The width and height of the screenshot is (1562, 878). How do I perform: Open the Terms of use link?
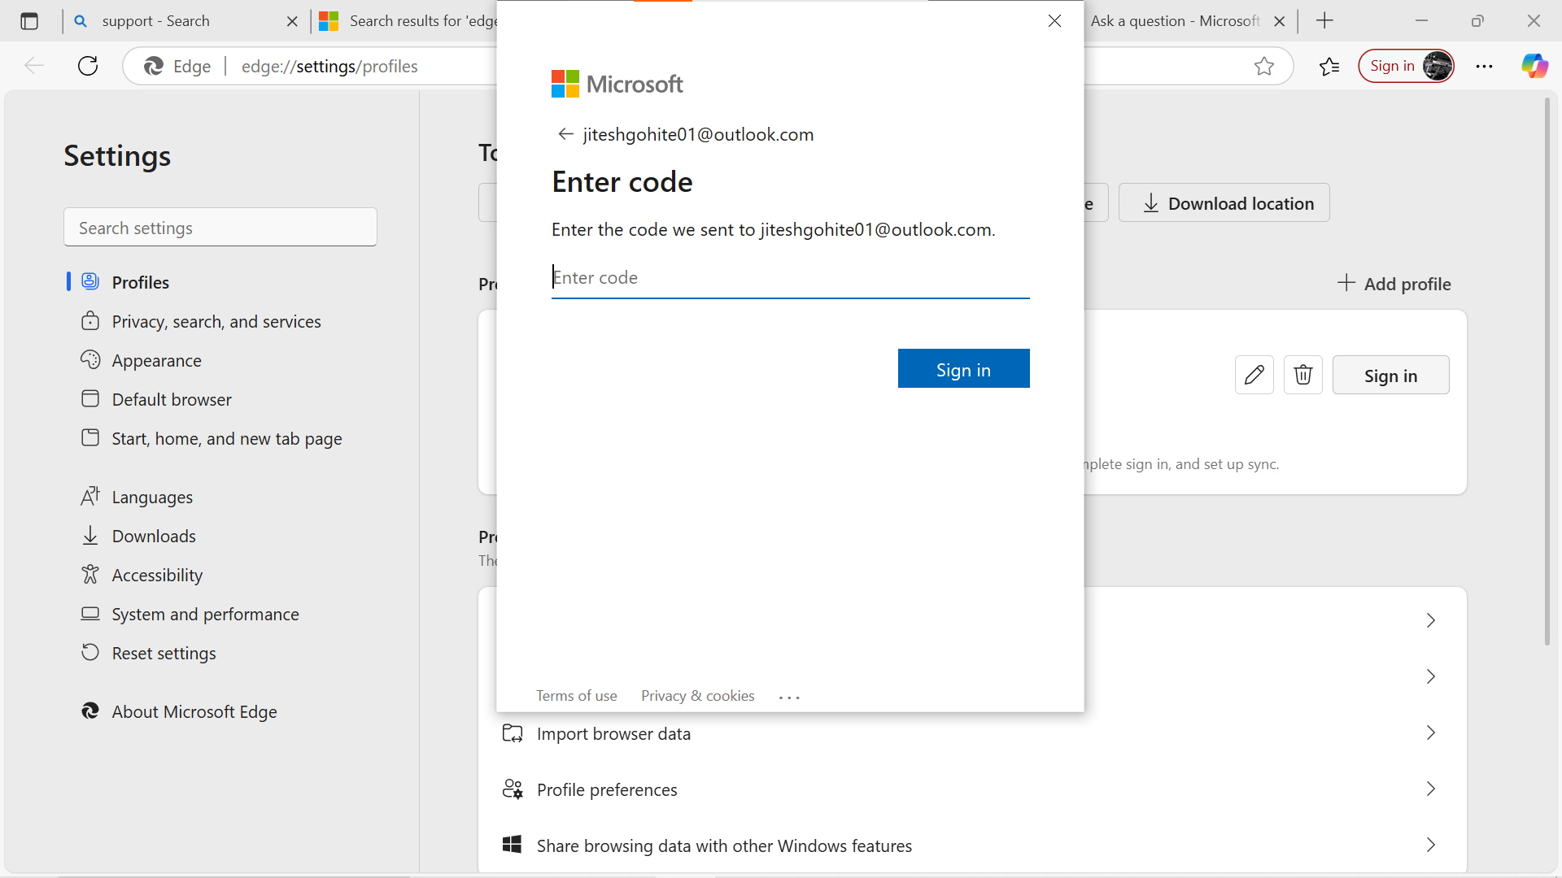(x=576, y=696)
